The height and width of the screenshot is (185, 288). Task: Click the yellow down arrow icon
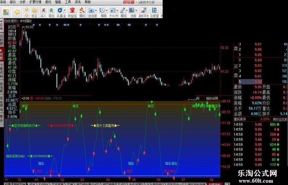coord(27,15)
